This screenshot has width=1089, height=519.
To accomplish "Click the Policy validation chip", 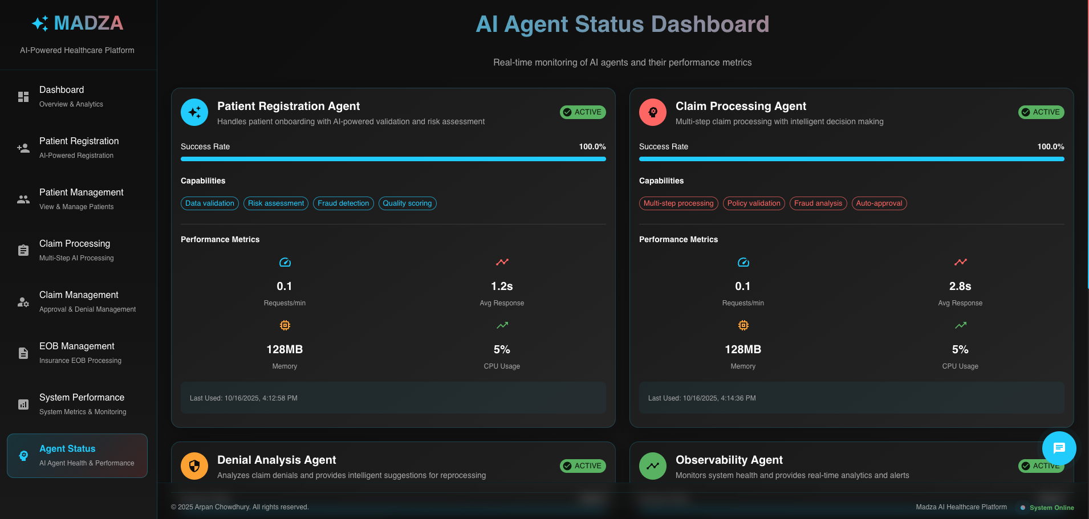I will [754, 203].
